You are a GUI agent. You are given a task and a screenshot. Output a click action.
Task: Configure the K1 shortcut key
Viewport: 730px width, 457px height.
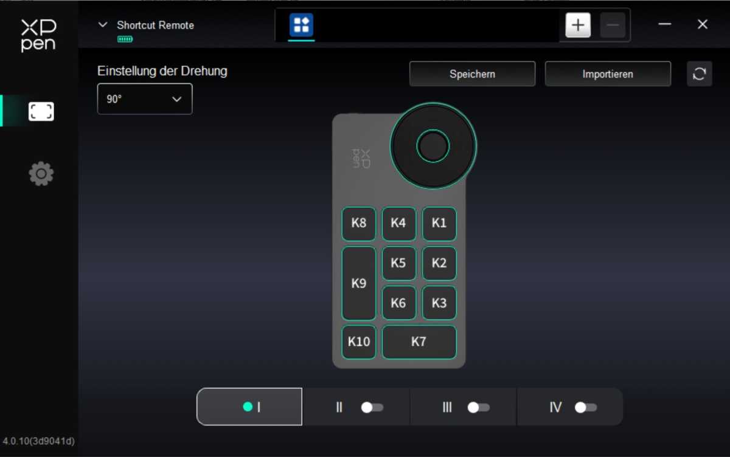click(439, 223)
